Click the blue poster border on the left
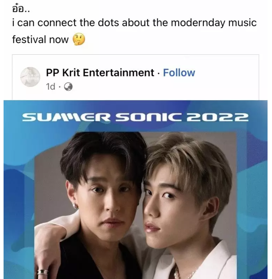This screenshot has width=272, height=279. (19, 196)
